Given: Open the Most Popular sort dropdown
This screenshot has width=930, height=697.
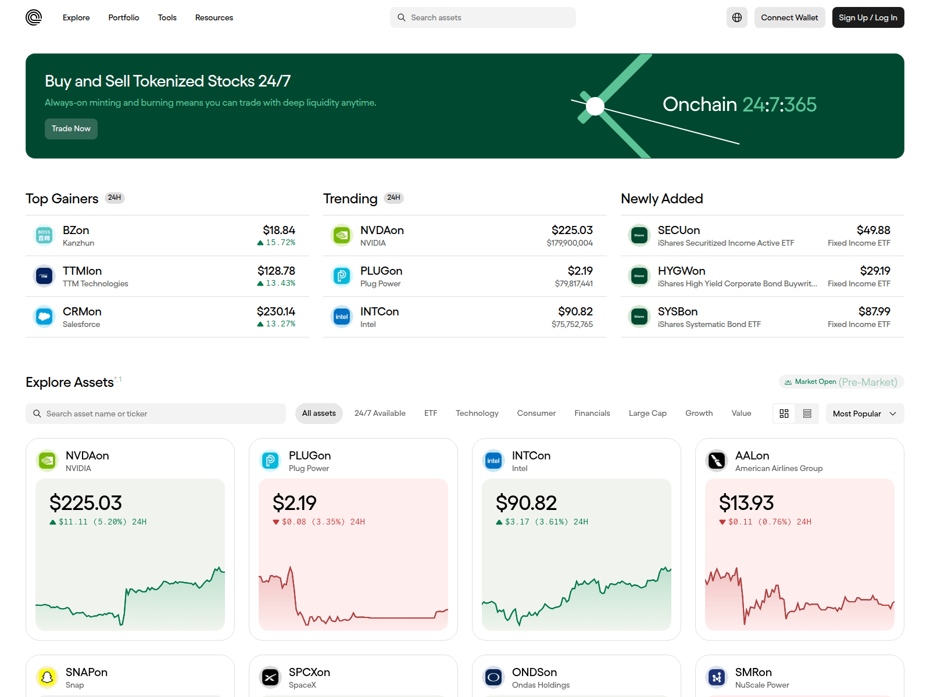Looking at the screenshot, I should (x=865, y=414).
